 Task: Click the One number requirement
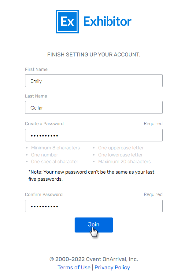coord(45,155)
